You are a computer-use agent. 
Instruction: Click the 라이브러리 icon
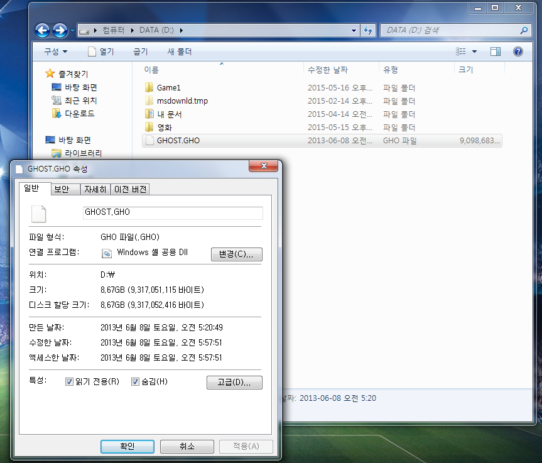57,153
